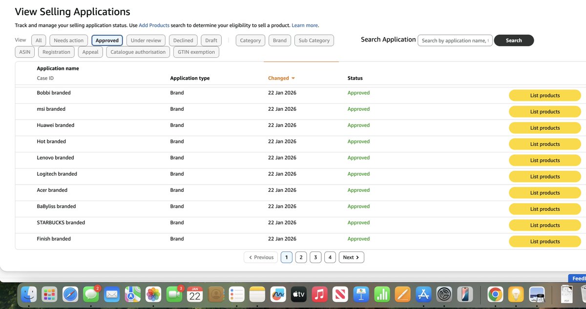Filter by Registration type
Viewport: 586px width, 309px height.
pyautogui.click(x=56, y=52)
